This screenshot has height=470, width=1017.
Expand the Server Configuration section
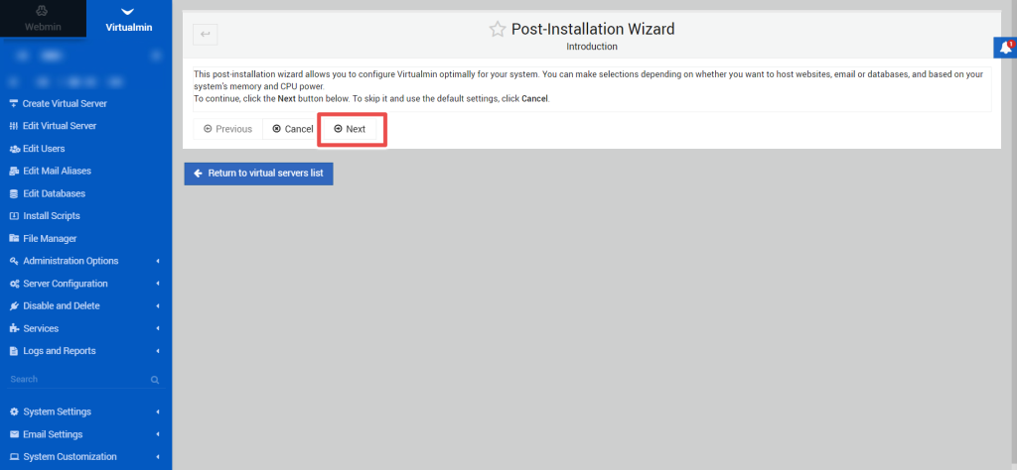click(x=83, y=284)
